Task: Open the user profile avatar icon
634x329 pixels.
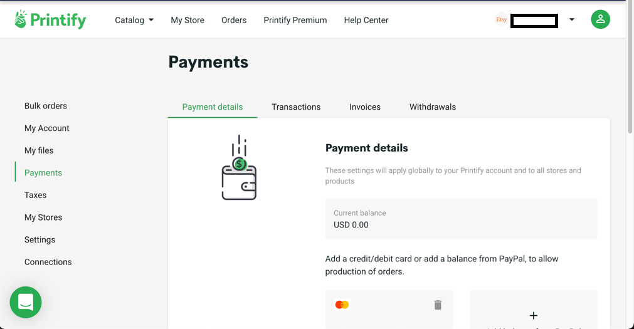Action: [600, 19]
